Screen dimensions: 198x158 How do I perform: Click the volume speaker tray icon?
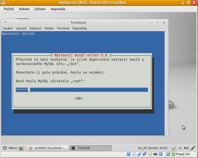pyautogui.click(x=186, y=148)
